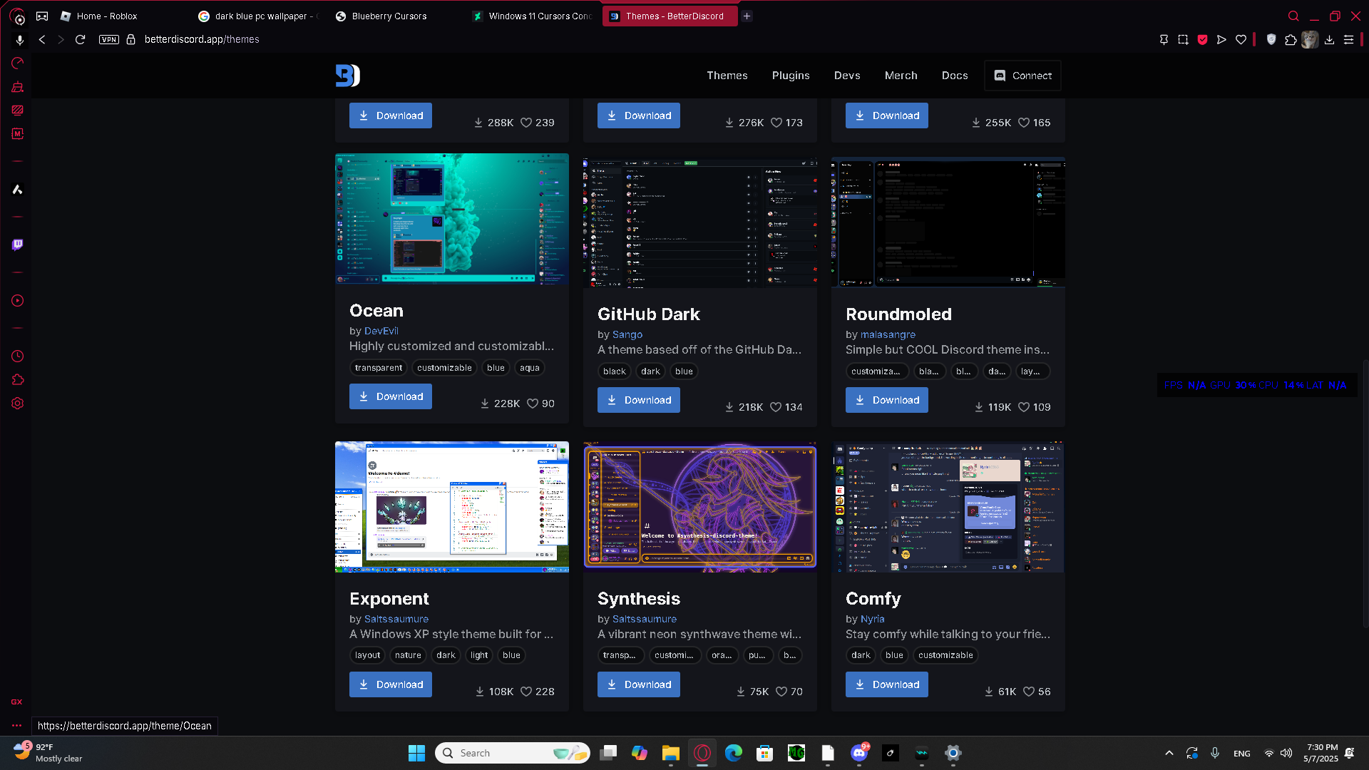Open Opera easy setup menu icon
The height and width of the screenshot is (770, 1369).
click(x=1348, y=40)
